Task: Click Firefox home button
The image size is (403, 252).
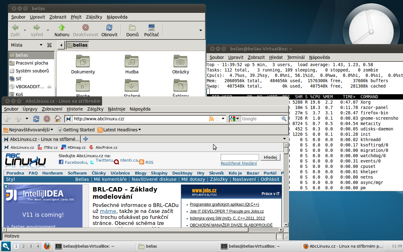Action: tap(58, 119)
